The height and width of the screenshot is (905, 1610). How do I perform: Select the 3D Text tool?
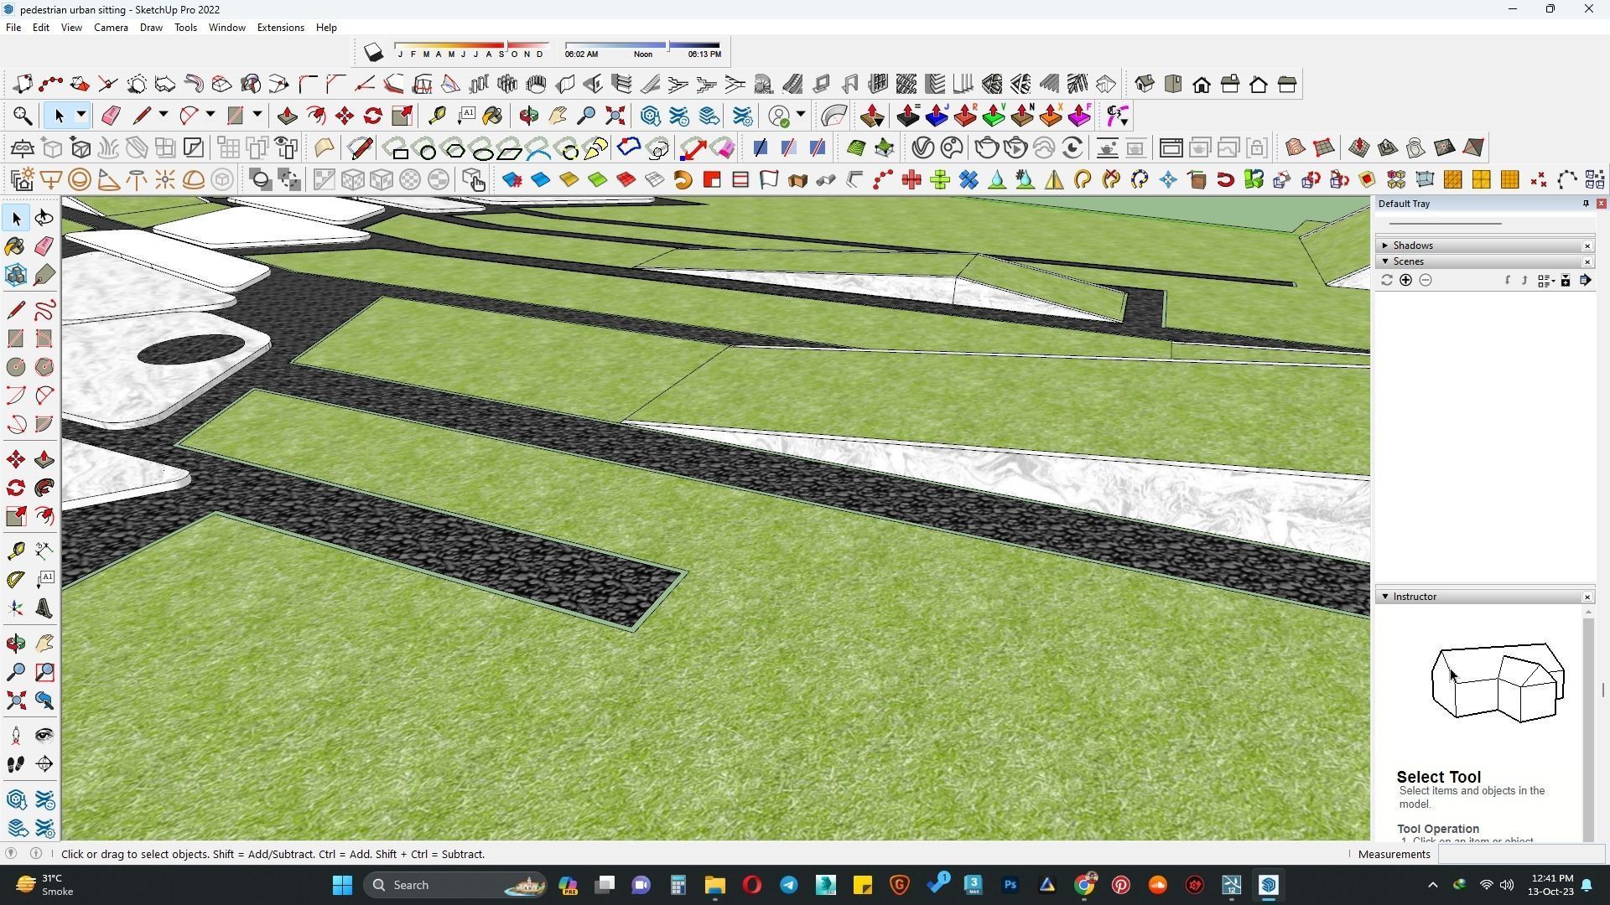click(44, 608)
